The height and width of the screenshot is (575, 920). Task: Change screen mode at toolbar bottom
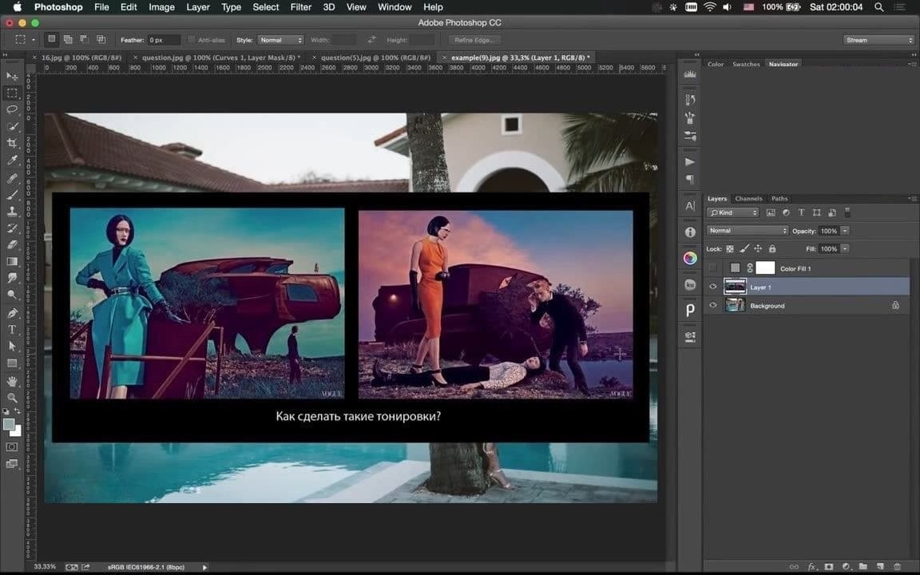pos(12,464)
